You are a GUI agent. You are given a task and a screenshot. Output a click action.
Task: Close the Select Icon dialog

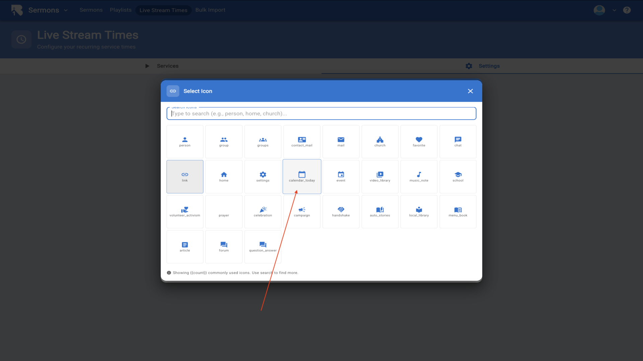[470, 91]
